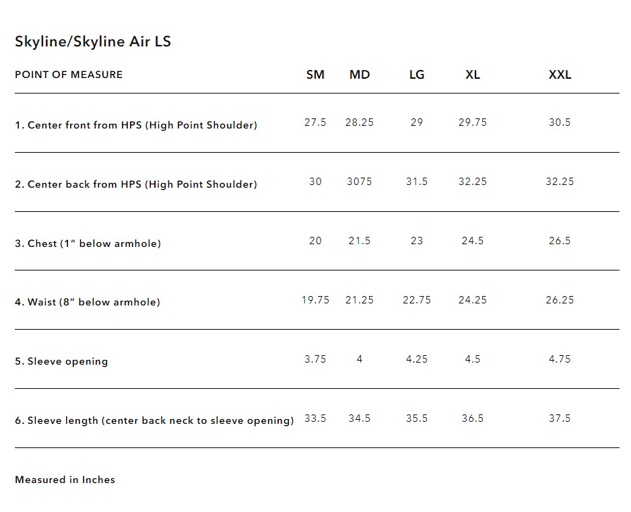
Task: Click the waist LG value 22.75
Action: (417, 300)
